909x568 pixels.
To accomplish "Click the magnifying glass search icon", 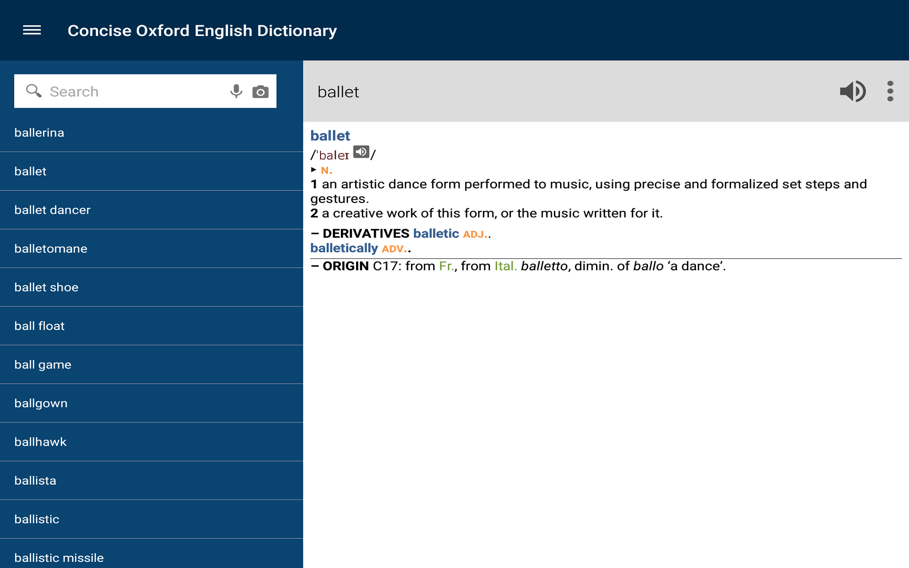I will (x=33, y=91).
